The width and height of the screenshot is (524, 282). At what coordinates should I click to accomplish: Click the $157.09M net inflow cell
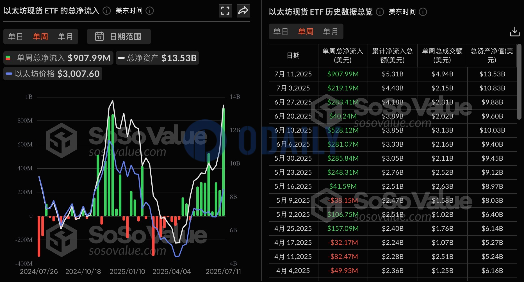pos(343,229)
